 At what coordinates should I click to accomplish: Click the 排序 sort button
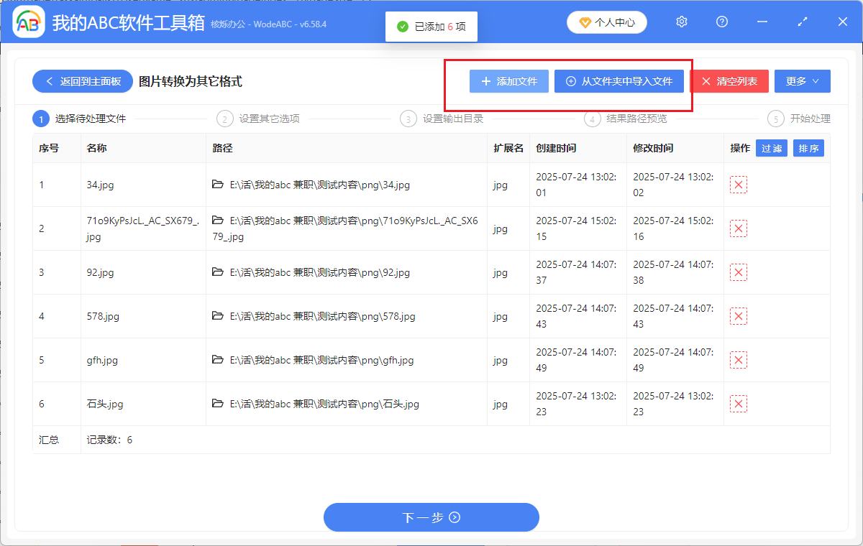[808, 149]
